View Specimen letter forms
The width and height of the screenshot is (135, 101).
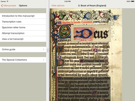23,27
